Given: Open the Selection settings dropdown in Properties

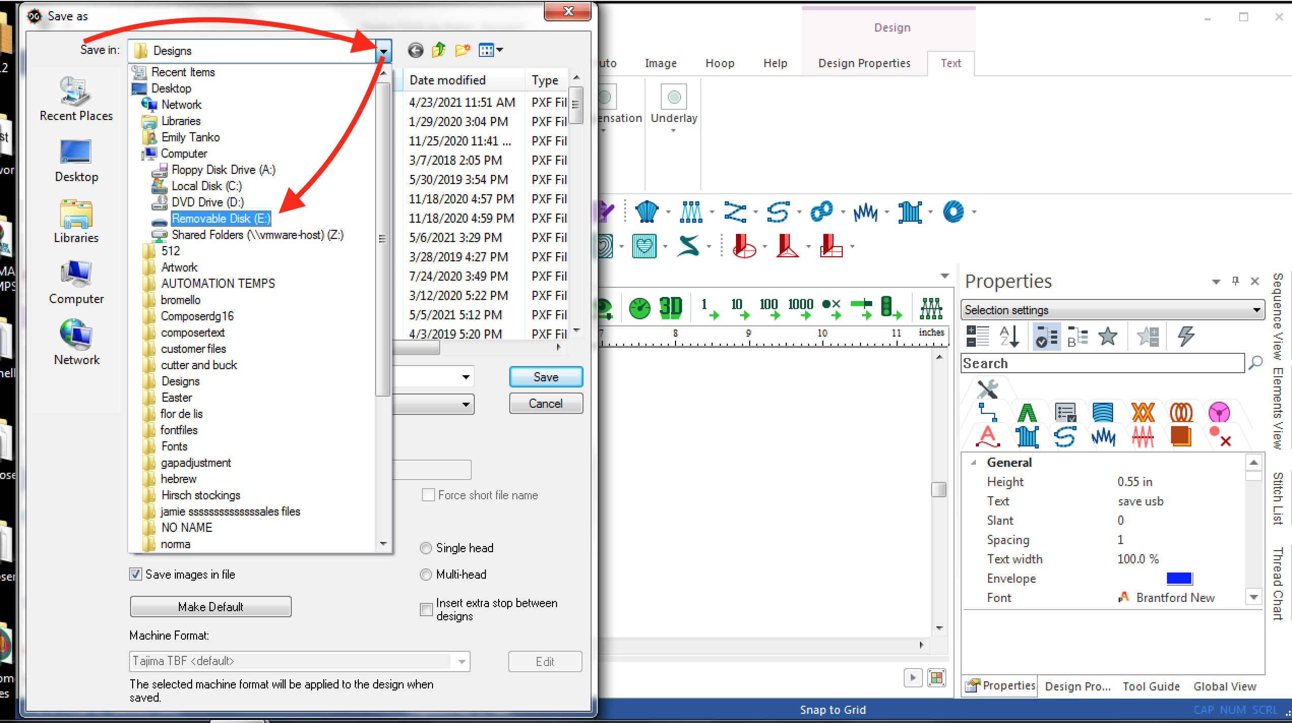Looking at the screenshot, I should coord(1256,310).
